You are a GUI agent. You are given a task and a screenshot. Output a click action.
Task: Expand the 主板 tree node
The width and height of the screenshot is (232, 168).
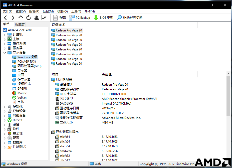pos(5,39)
